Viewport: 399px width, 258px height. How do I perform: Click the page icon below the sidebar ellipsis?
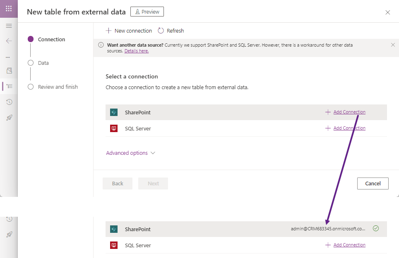click(x=9, y=71)
